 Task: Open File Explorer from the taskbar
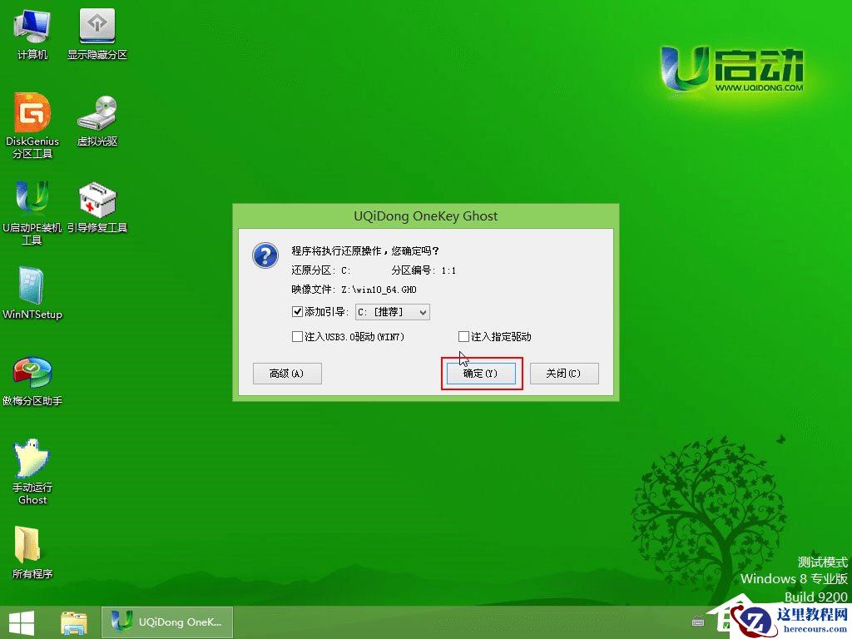73,622
